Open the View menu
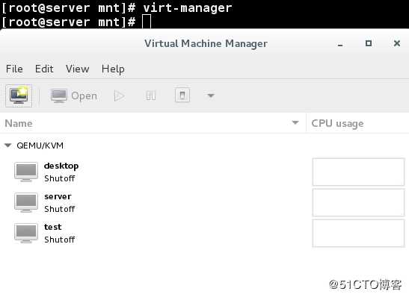409x297 pixels. pyautogui.click(x=78, y=69)
